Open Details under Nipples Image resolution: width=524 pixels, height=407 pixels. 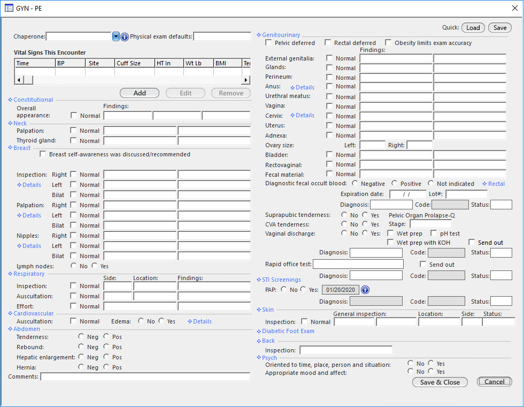(x=29, y=246)
